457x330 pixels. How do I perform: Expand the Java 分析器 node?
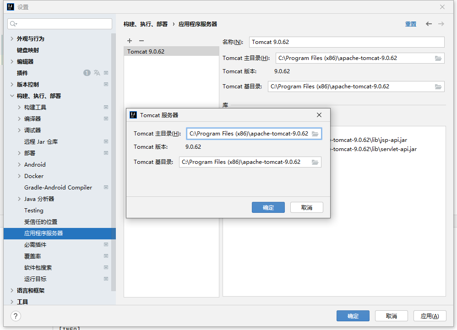tap(19, 199)
